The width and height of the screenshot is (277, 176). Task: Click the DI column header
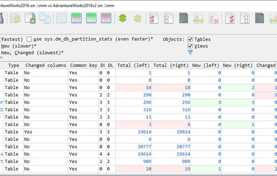click(x=103, y=65)
